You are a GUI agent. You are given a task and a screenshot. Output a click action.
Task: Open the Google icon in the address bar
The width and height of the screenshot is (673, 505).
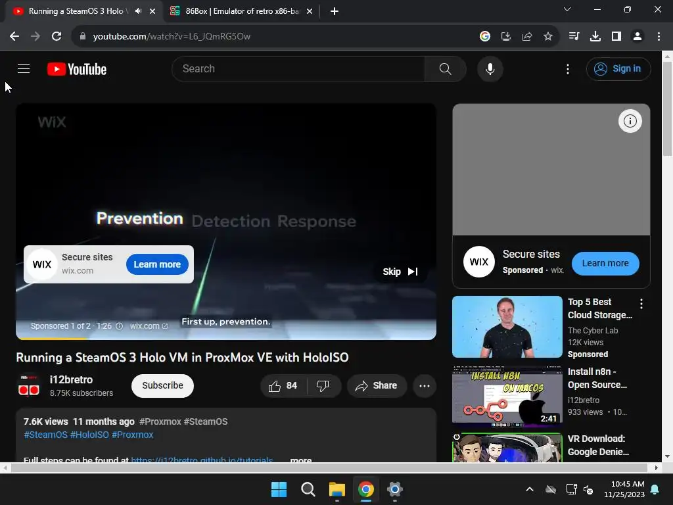tap(485, 37)
